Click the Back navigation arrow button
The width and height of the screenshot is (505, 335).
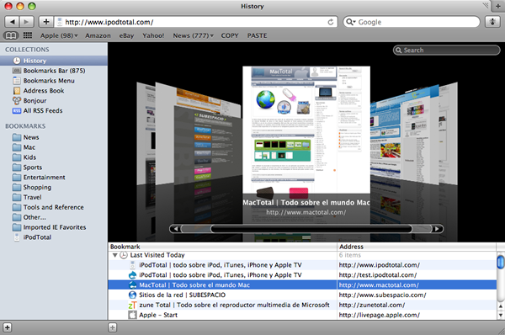click(x=12, y=22)
